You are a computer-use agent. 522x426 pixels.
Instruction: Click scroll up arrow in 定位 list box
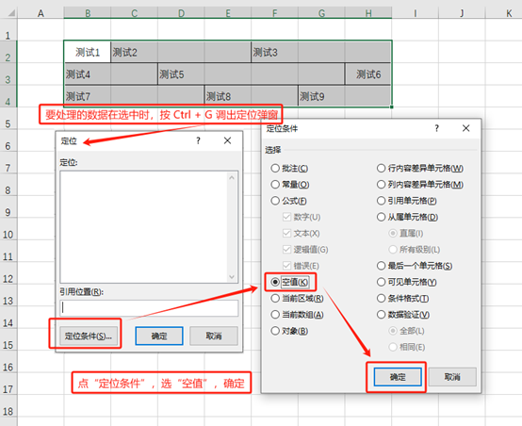232,178
